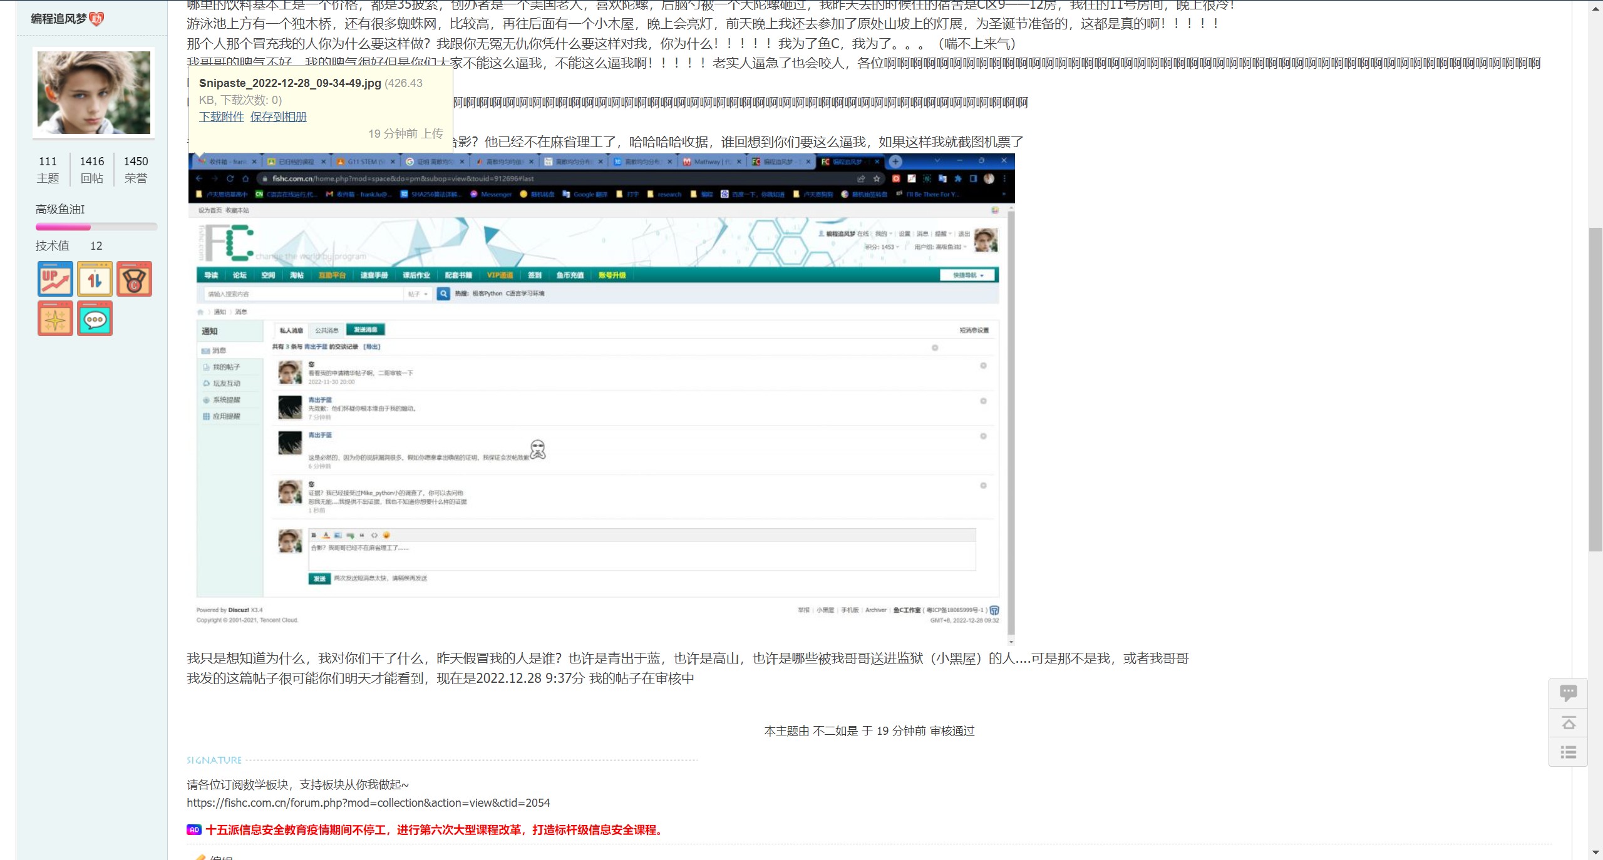This screenshot has height=860, width=1603.
Task: Open the red 十五派信息安全教育 ad link
Action: 434,830
